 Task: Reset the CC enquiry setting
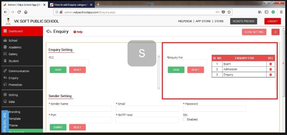77,70
